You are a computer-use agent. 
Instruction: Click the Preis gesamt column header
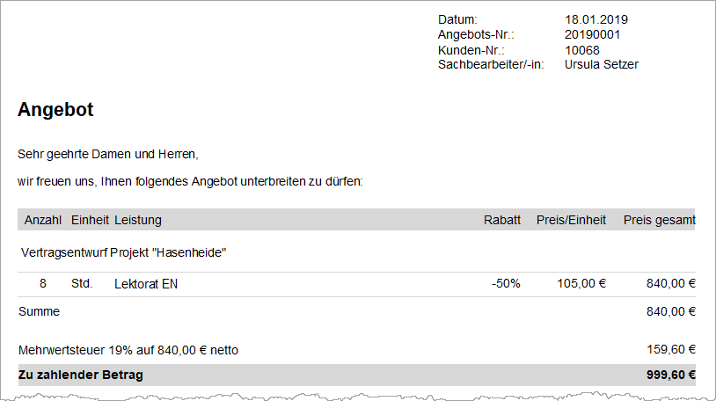tap(660, 220)
